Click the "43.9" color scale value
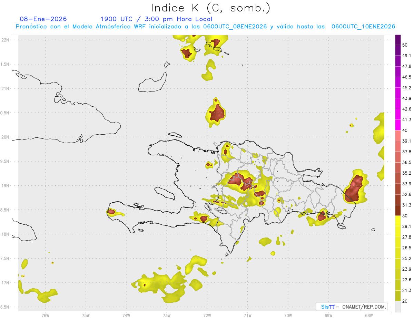The image size is (414, 320). (407, 98)
